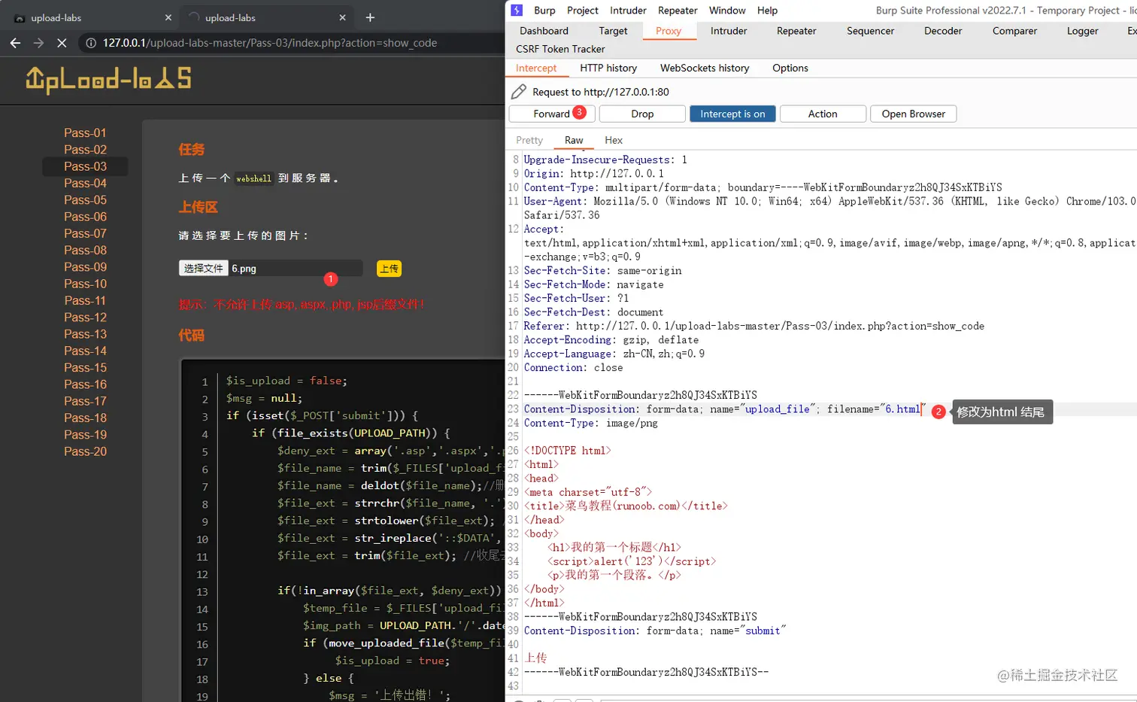Open the Sequencer tab
This screenshot has height=702, width=1137.
[x=870, y=31]
